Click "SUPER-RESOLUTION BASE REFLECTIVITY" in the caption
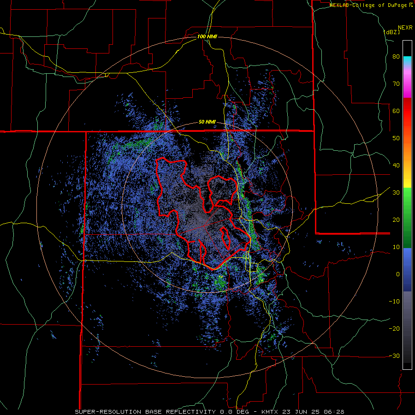Screen dimensions: 415x415 [146, 412]
